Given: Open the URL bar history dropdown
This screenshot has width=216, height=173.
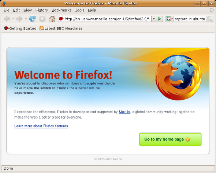Looking at the screenshot, I should pos(154,19).
